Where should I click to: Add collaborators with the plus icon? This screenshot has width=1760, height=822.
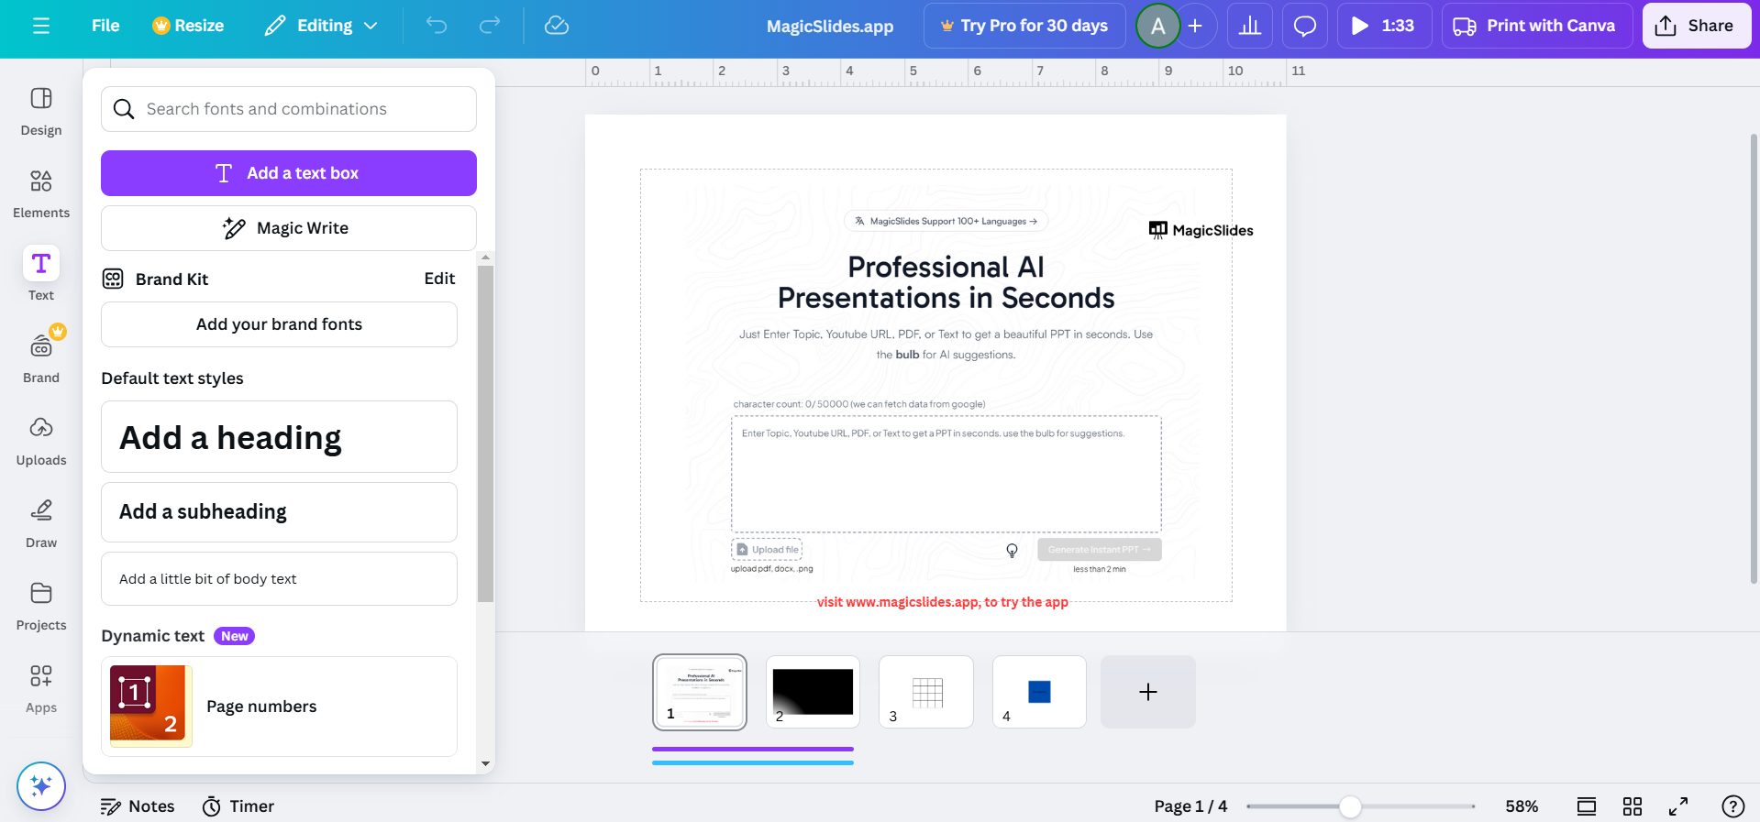pyautogui.click(x=1195, y=26)
